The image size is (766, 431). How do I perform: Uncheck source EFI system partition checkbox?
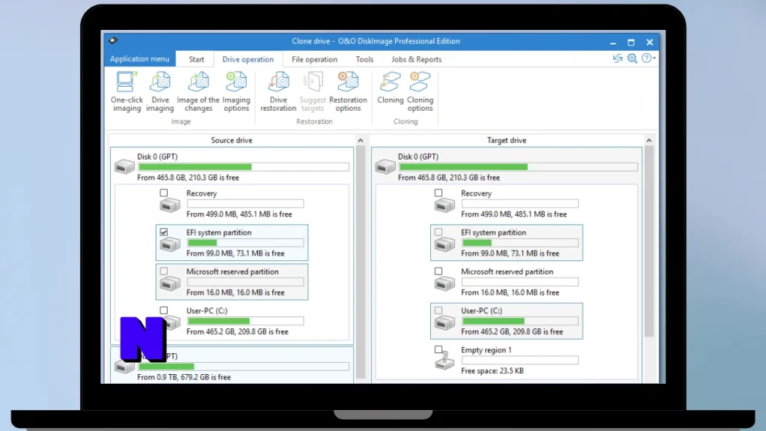click(164, 232)
